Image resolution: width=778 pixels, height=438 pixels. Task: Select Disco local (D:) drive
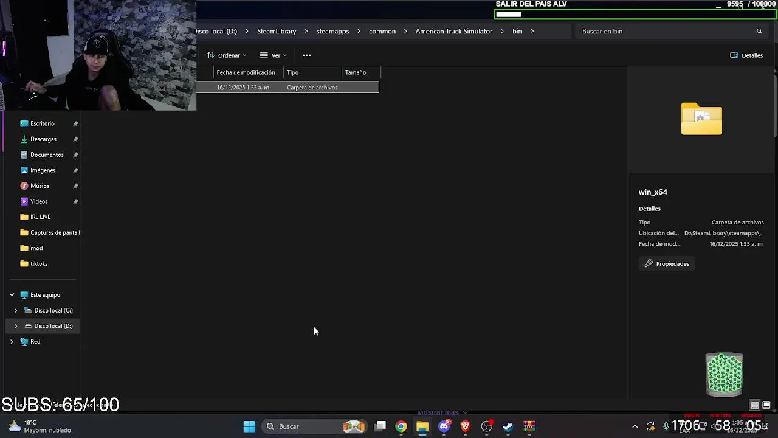[x=53, y=326]
